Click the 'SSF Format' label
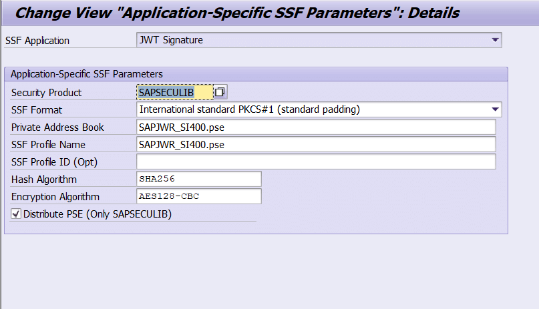The width and height of the screenshot is (539, 309). click(37, 110)
